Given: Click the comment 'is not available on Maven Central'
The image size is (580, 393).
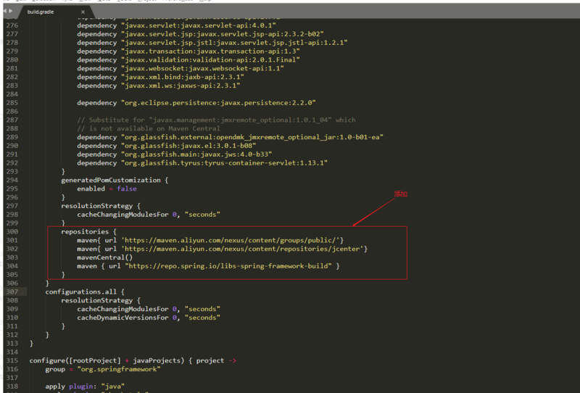Looking at the screenshot, I should (149, 128).
